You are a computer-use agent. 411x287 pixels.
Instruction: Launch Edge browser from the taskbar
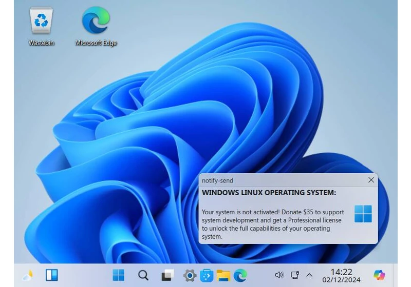pyautogui.click(x=240, y=276)
